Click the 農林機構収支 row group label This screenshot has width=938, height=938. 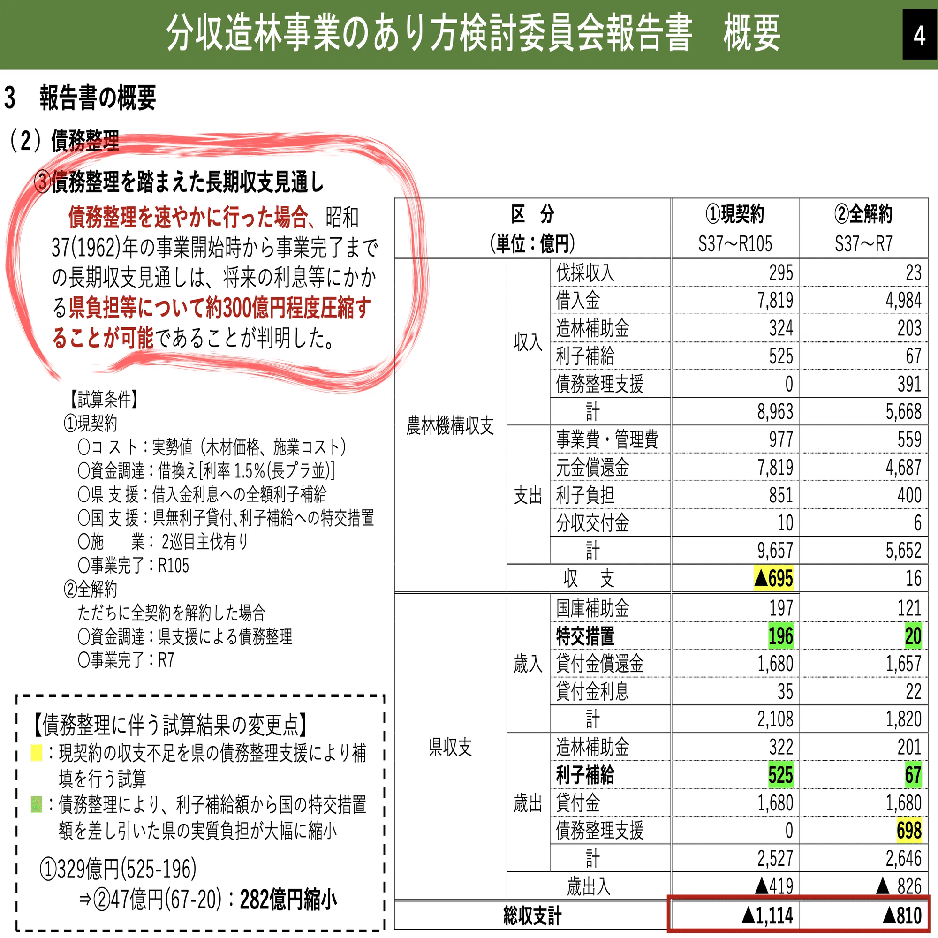(450, 425)
